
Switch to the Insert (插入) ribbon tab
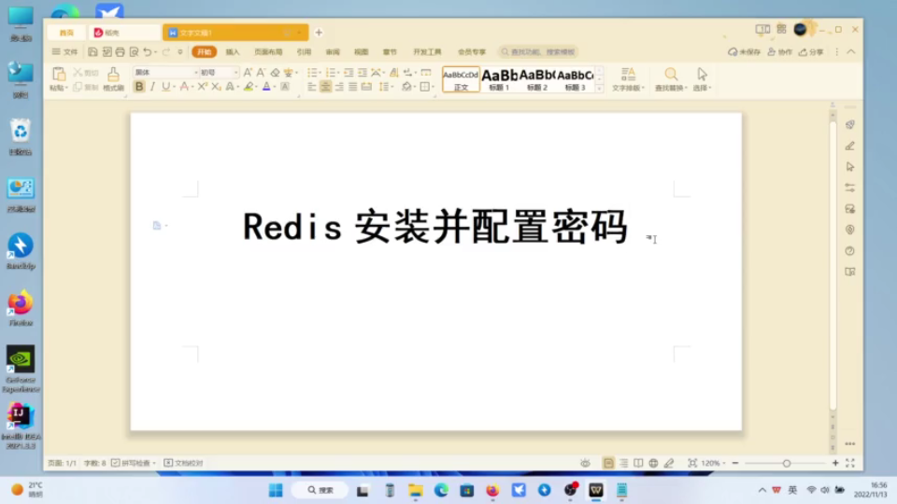(x=233, y=52)
